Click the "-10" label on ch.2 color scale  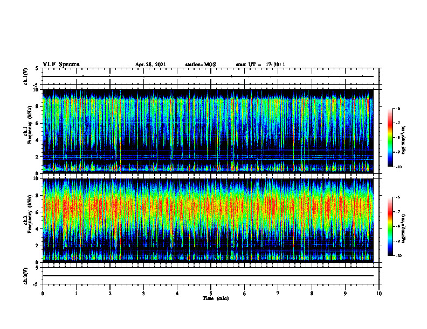click(x=398, y=256)
